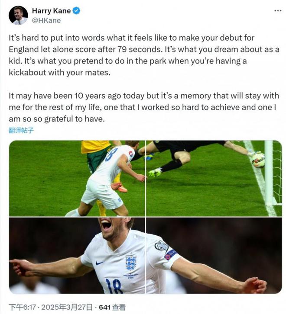This screenshot has width=286, height=314.
Task: Click the 查看 views label
Action: (119, 307)
